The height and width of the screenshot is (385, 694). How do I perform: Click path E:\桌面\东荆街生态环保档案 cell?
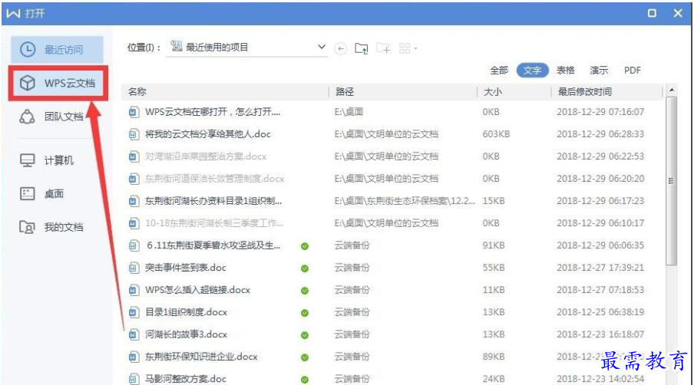tap(405, 201)
